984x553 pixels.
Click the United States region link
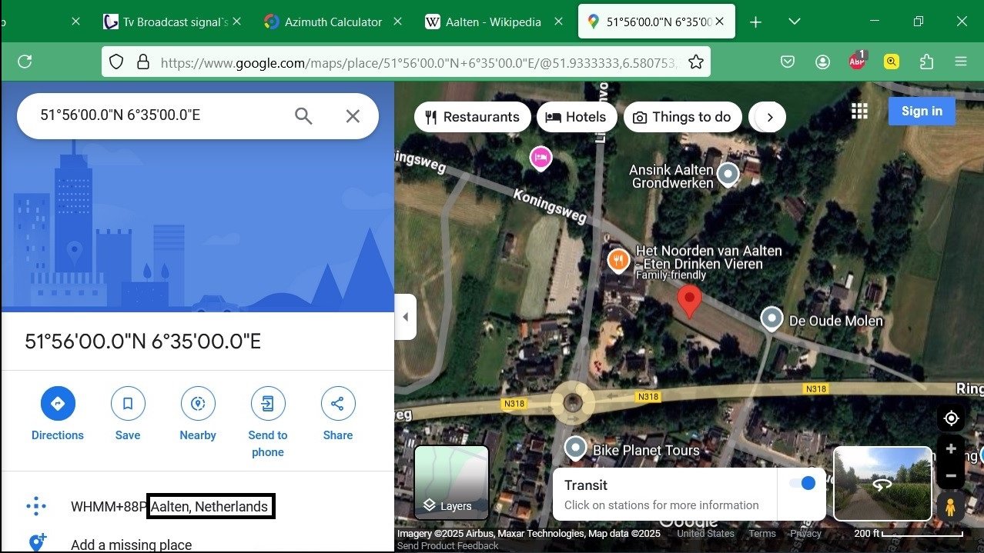[706, 534]
